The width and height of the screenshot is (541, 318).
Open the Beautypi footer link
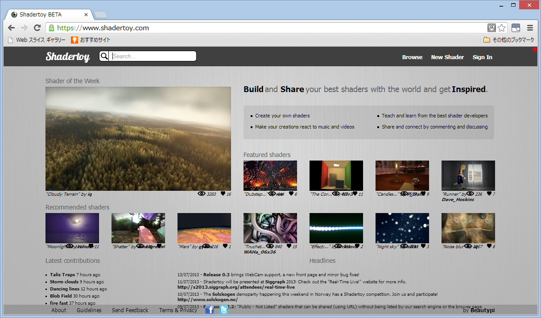(x=483, y=310)
